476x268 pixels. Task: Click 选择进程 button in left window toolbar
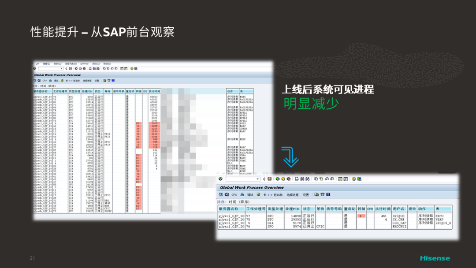87,80
